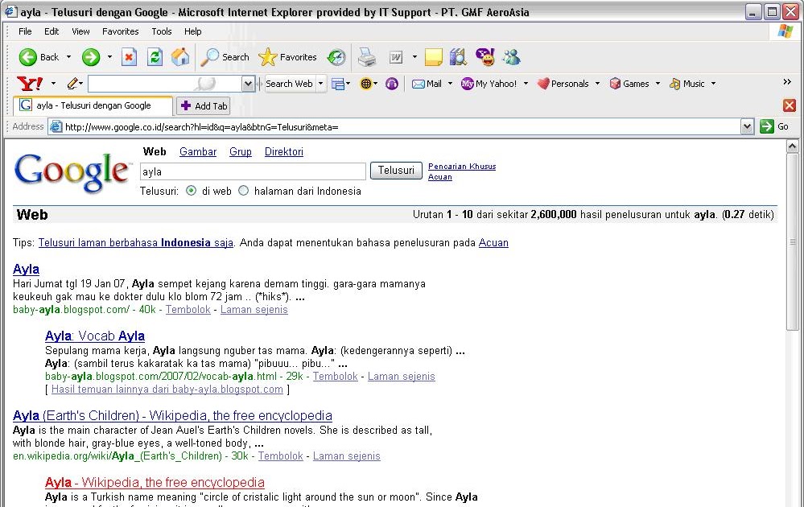Click the Google search input field
The width and height of the screenshot is (804, 507).
coord(253,171)
